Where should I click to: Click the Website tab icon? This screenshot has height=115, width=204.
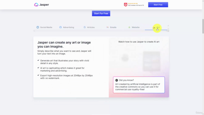(129, 27)
